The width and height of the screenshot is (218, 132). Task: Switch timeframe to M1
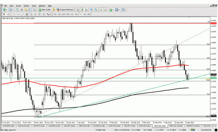pos(55,14)
